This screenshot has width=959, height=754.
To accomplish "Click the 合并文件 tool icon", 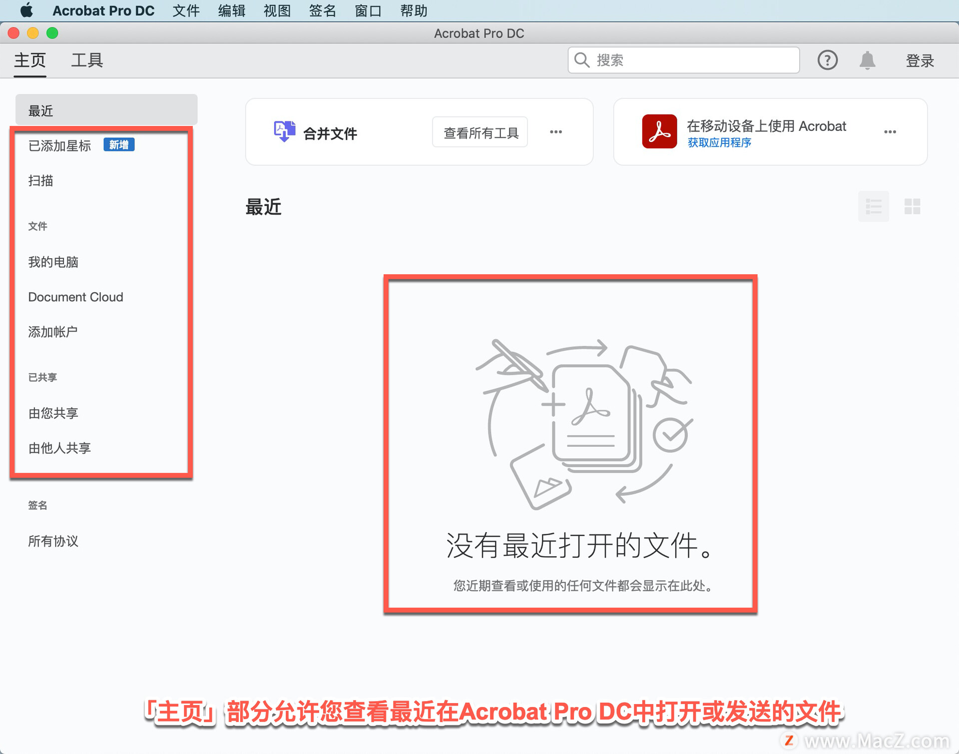I will click(x=284, y=131).
